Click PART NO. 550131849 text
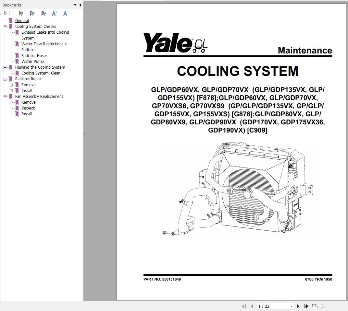Screen dimensions: 348x311 [162, 279]
